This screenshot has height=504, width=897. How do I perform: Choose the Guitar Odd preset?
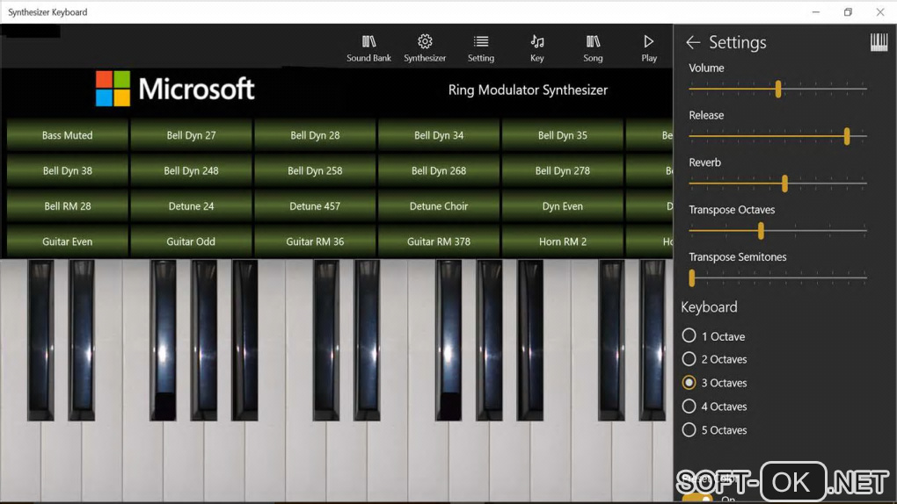pos(191,241)
